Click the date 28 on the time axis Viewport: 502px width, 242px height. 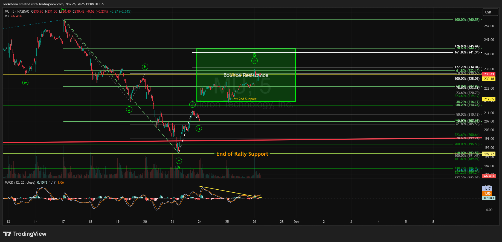coord(282,222)
